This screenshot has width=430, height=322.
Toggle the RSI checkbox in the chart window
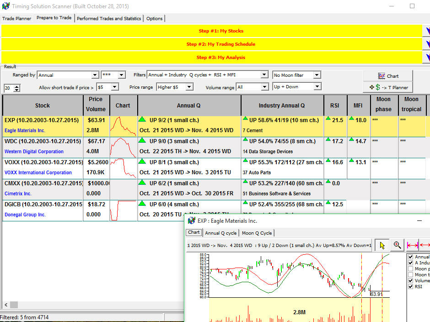point(410,287)
